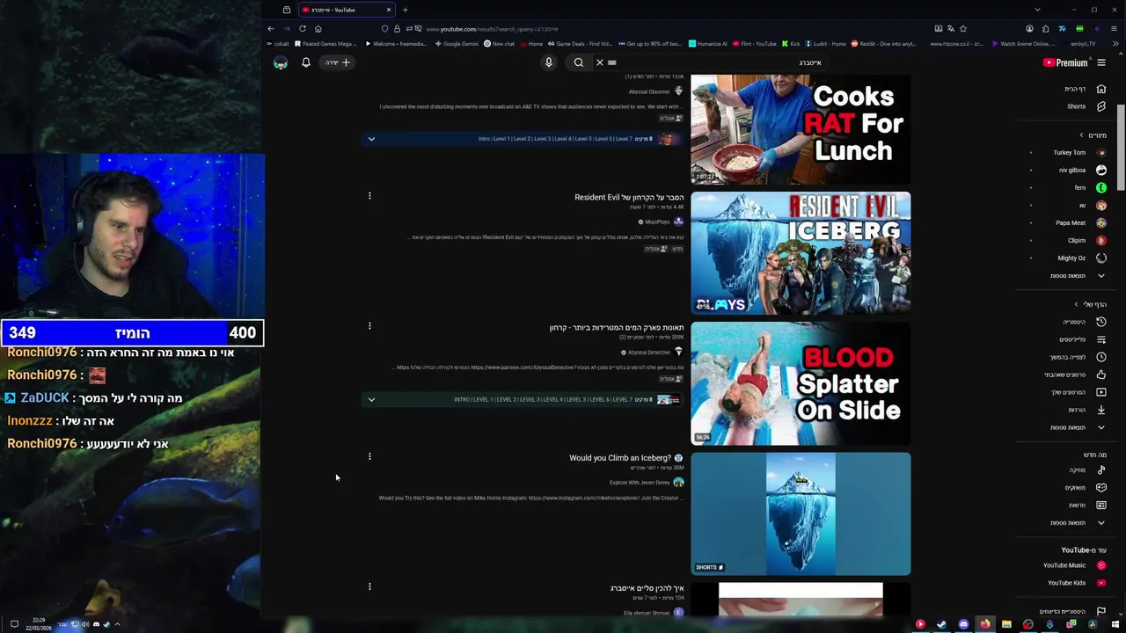Open the home icon in YouTube sidebar

click(1101, 89)
